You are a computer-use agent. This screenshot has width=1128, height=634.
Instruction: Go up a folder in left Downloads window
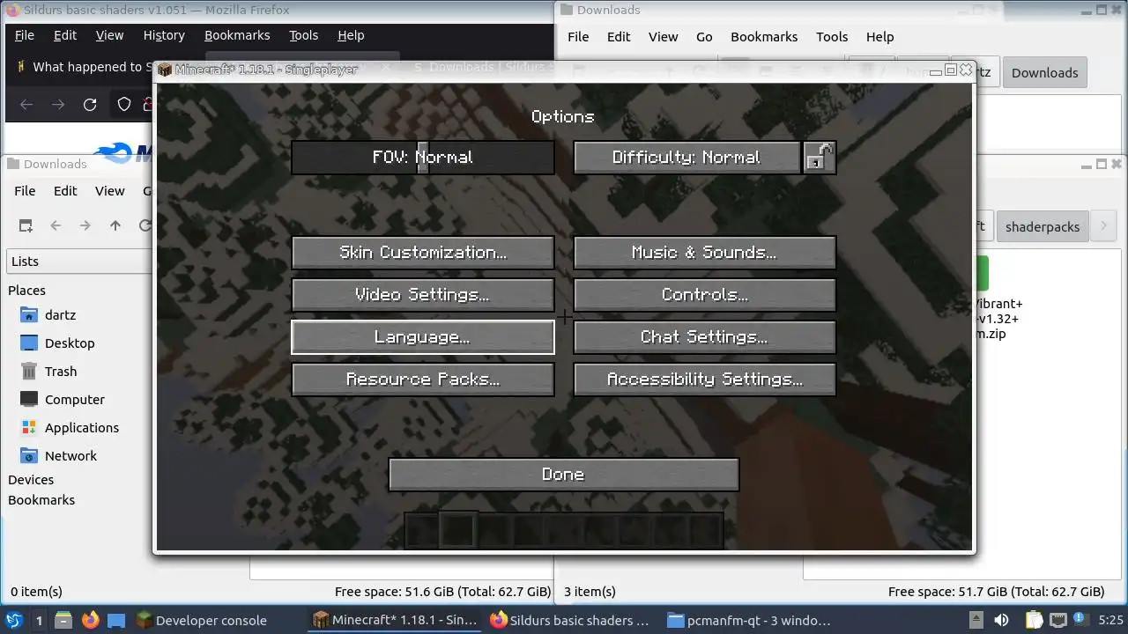115,225
